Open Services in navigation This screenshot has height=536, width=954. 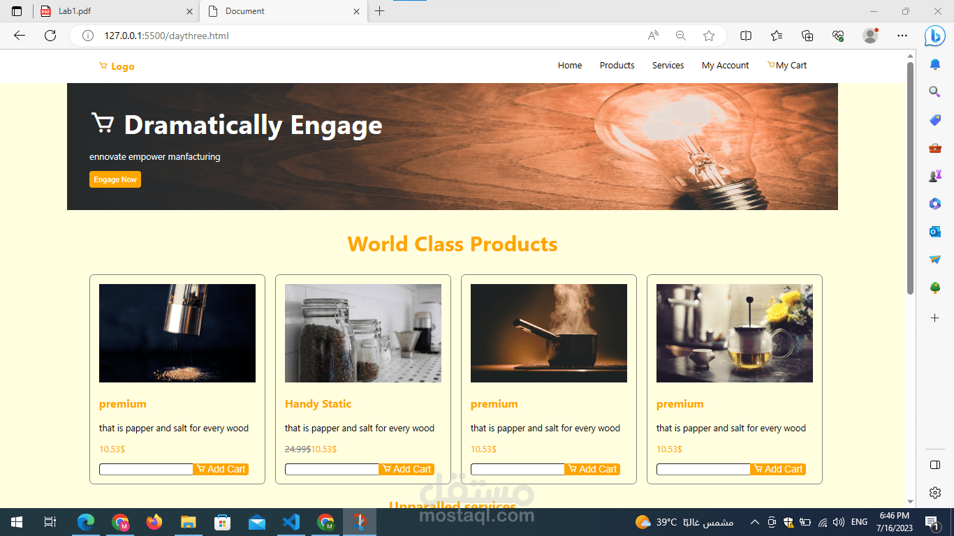pyautogui.click(x=668, y=66)
